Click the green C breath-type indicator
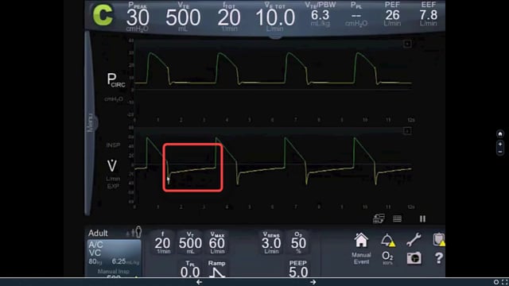This screenshot has width=509, height=286. point(103,15)
